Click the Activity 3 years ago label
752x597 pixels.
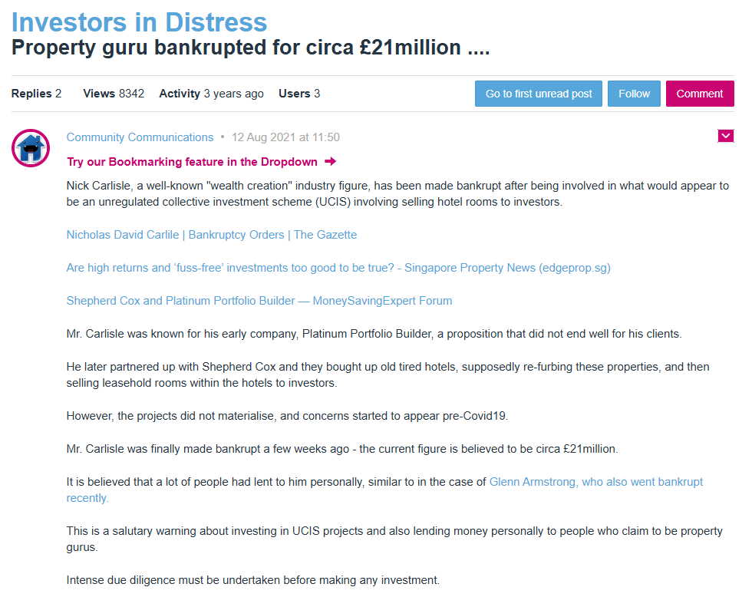pos(212,94)
